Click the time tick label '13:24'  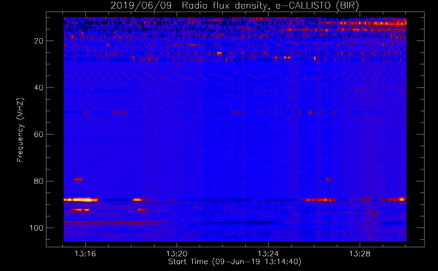(x=268, y=254)
